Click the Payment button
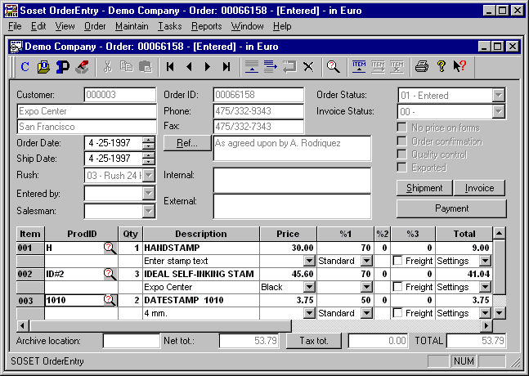Image resolution: width=529 pixels, height=376 pixels. click(x=451, y=208)
